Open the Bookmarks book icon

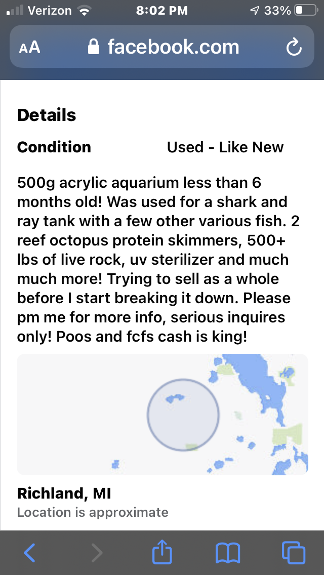pos(228,553)
